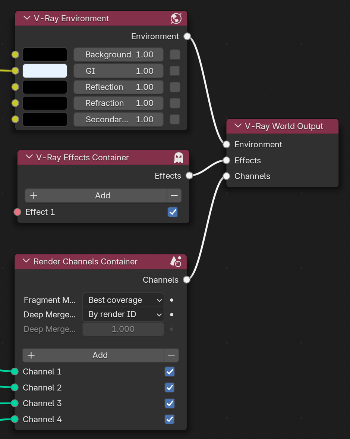Click minus icon to remove a channel
The width and height of the screenshot is (350, 439).
point(171,355)
